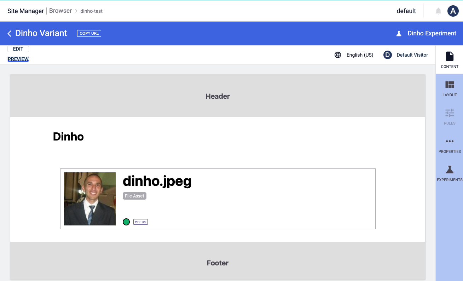The height and width of the screenshot is (281, 463).
Task: Open the Content panel
Action: click(449, 60)
